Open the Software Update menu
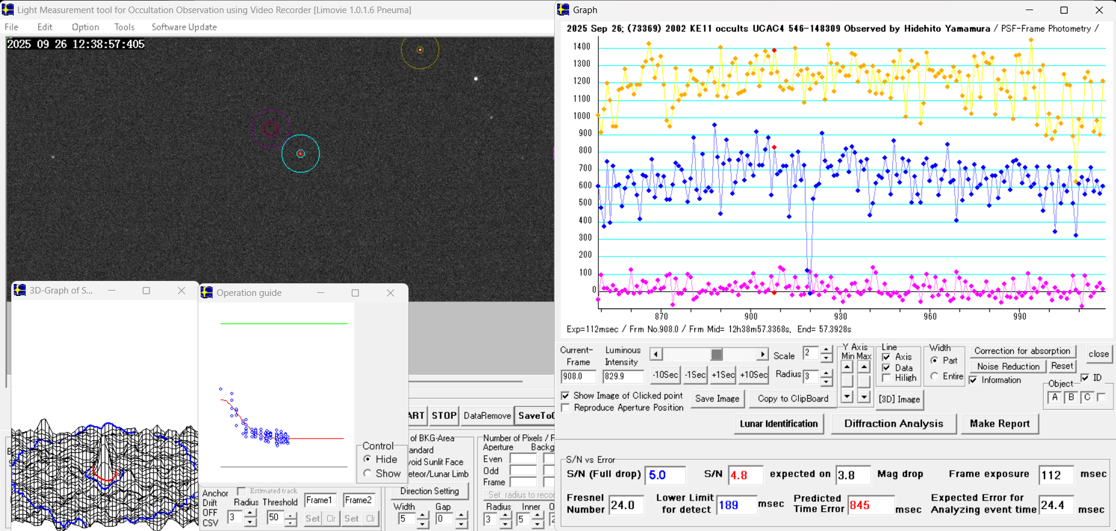 click(x=184, y=27)
